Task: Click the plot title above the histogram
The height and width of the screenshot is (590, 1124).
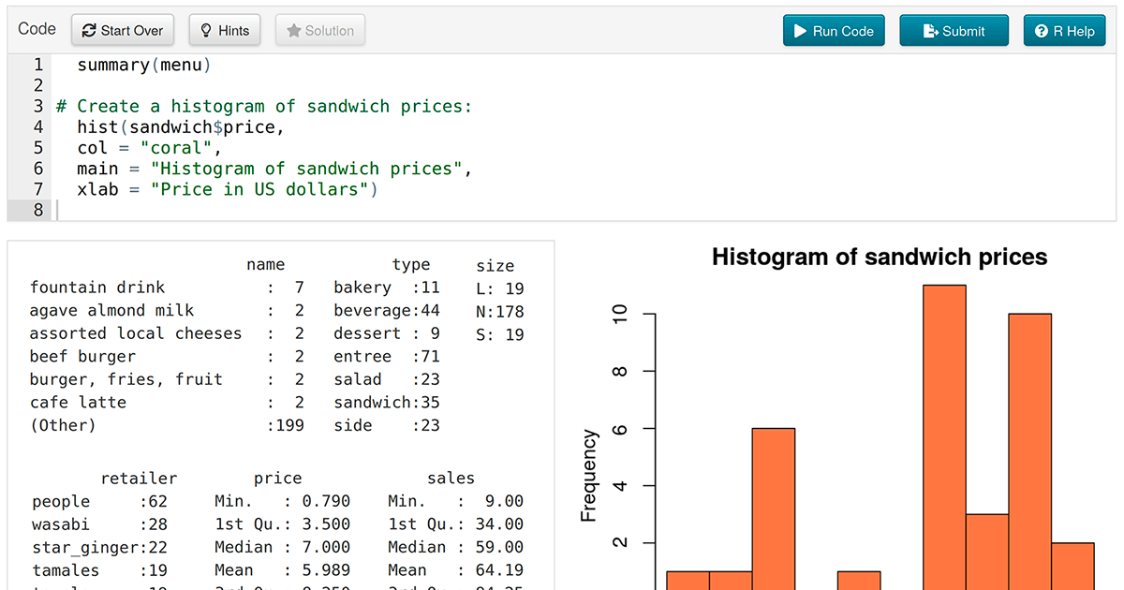Action: [x=880, y=257]
